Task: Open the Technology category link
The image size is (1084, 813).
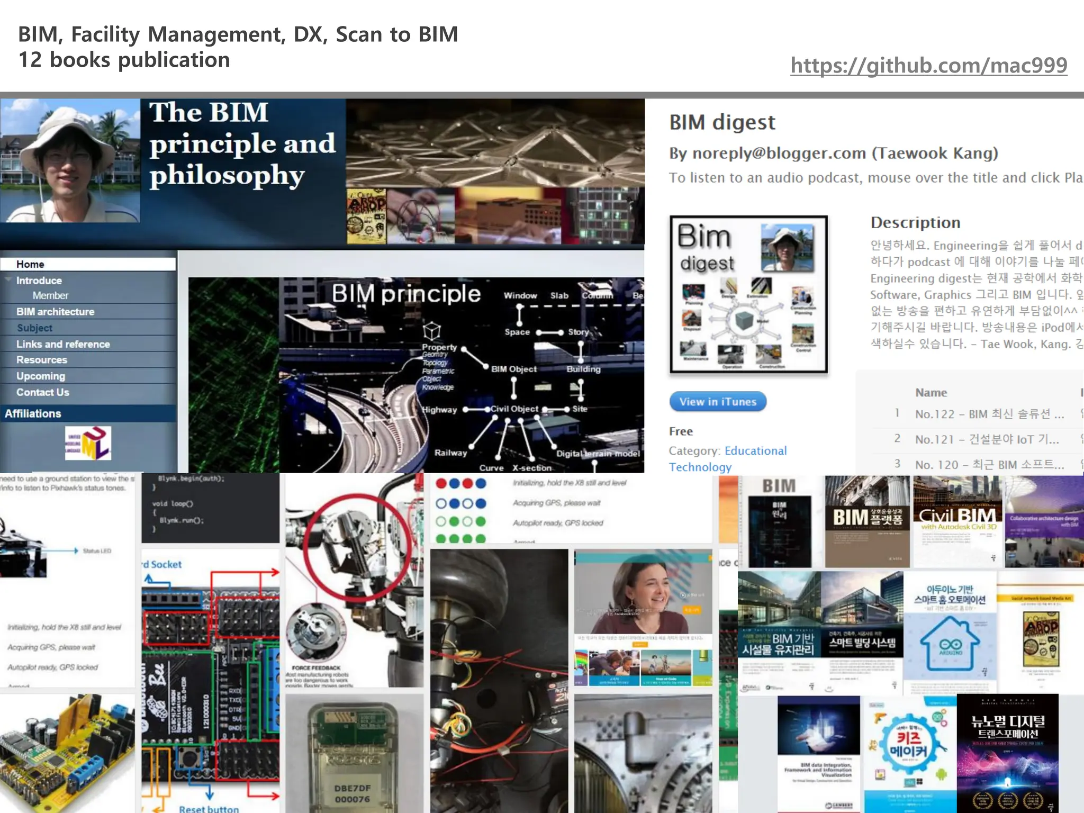Action: [x=700, y=467]
